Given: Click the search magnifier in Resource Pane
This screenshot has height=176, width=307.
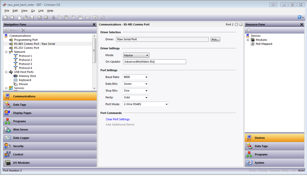Looking at the screenshot, I should coord(248,30).
